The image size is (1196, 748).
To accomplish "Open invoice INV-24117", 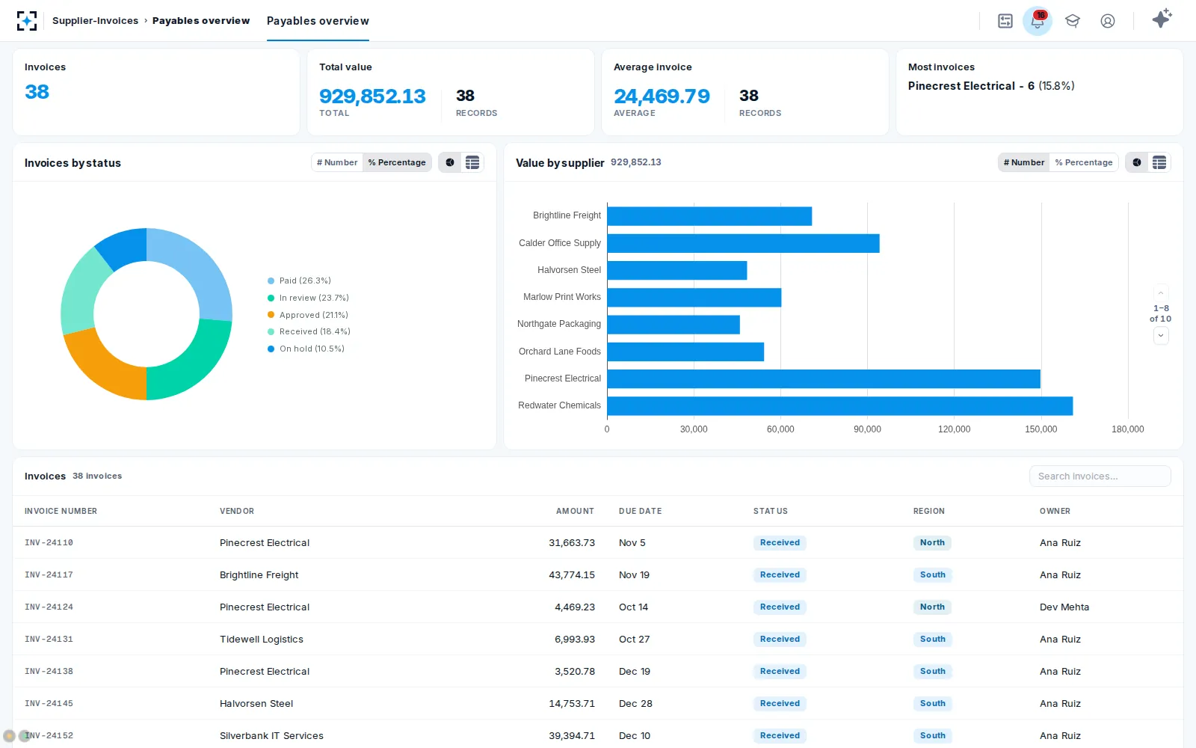I will [x=49, y=575].
